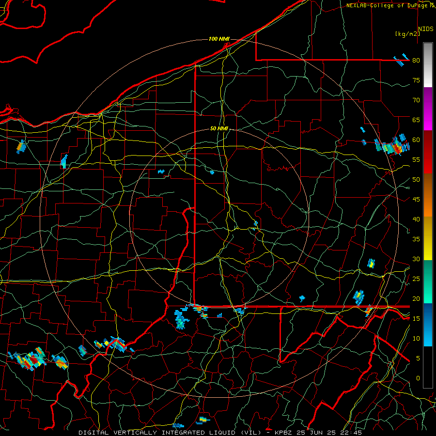Pick the orange-brown segment of the color bar
The image size is (436, 436).
[428, 195]
